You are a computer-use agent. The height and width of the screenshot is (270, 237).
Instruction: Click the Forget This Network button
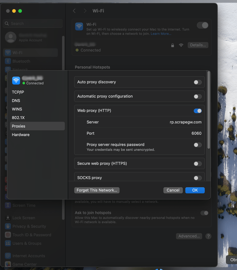(x=97, y=190)
